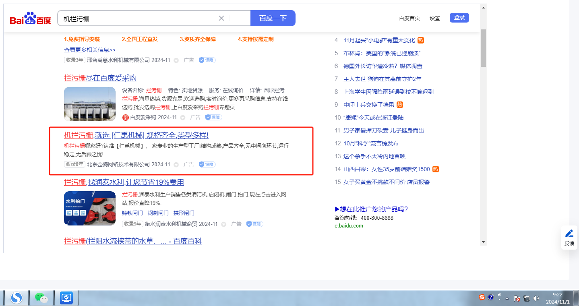Click the 保障 badge under the 北京企腾网络技术 ad
Image resolution: width=579 pixels, height=306 pixels.
pos(207,164)
